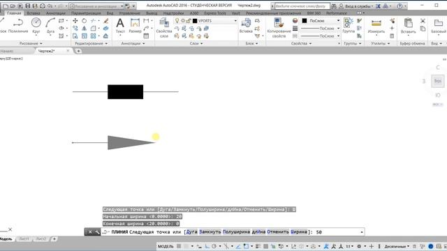Expand the Утилиты panel
The width and height of the screenshot is (447, 251).
coord(380,43)
